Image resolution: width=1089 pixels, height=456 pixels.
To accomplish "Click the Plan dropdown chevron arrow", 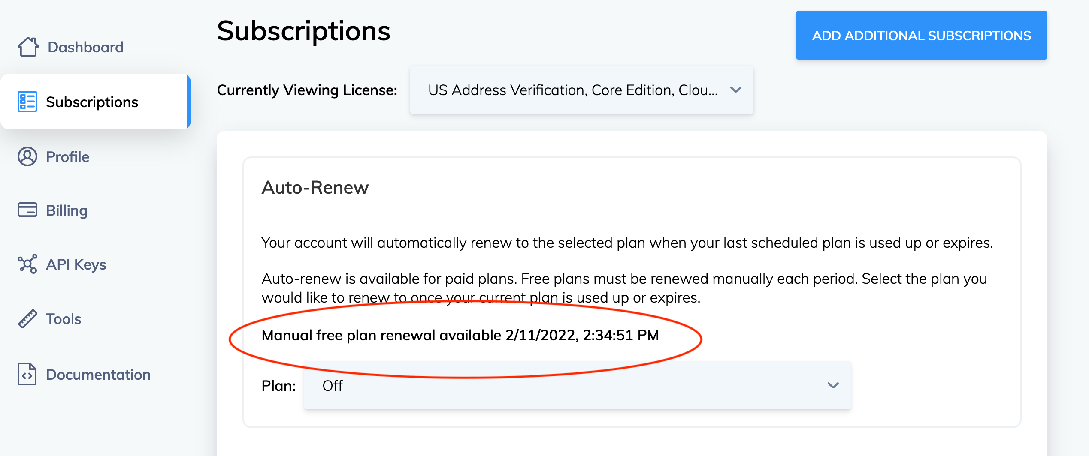I will 833,386.
